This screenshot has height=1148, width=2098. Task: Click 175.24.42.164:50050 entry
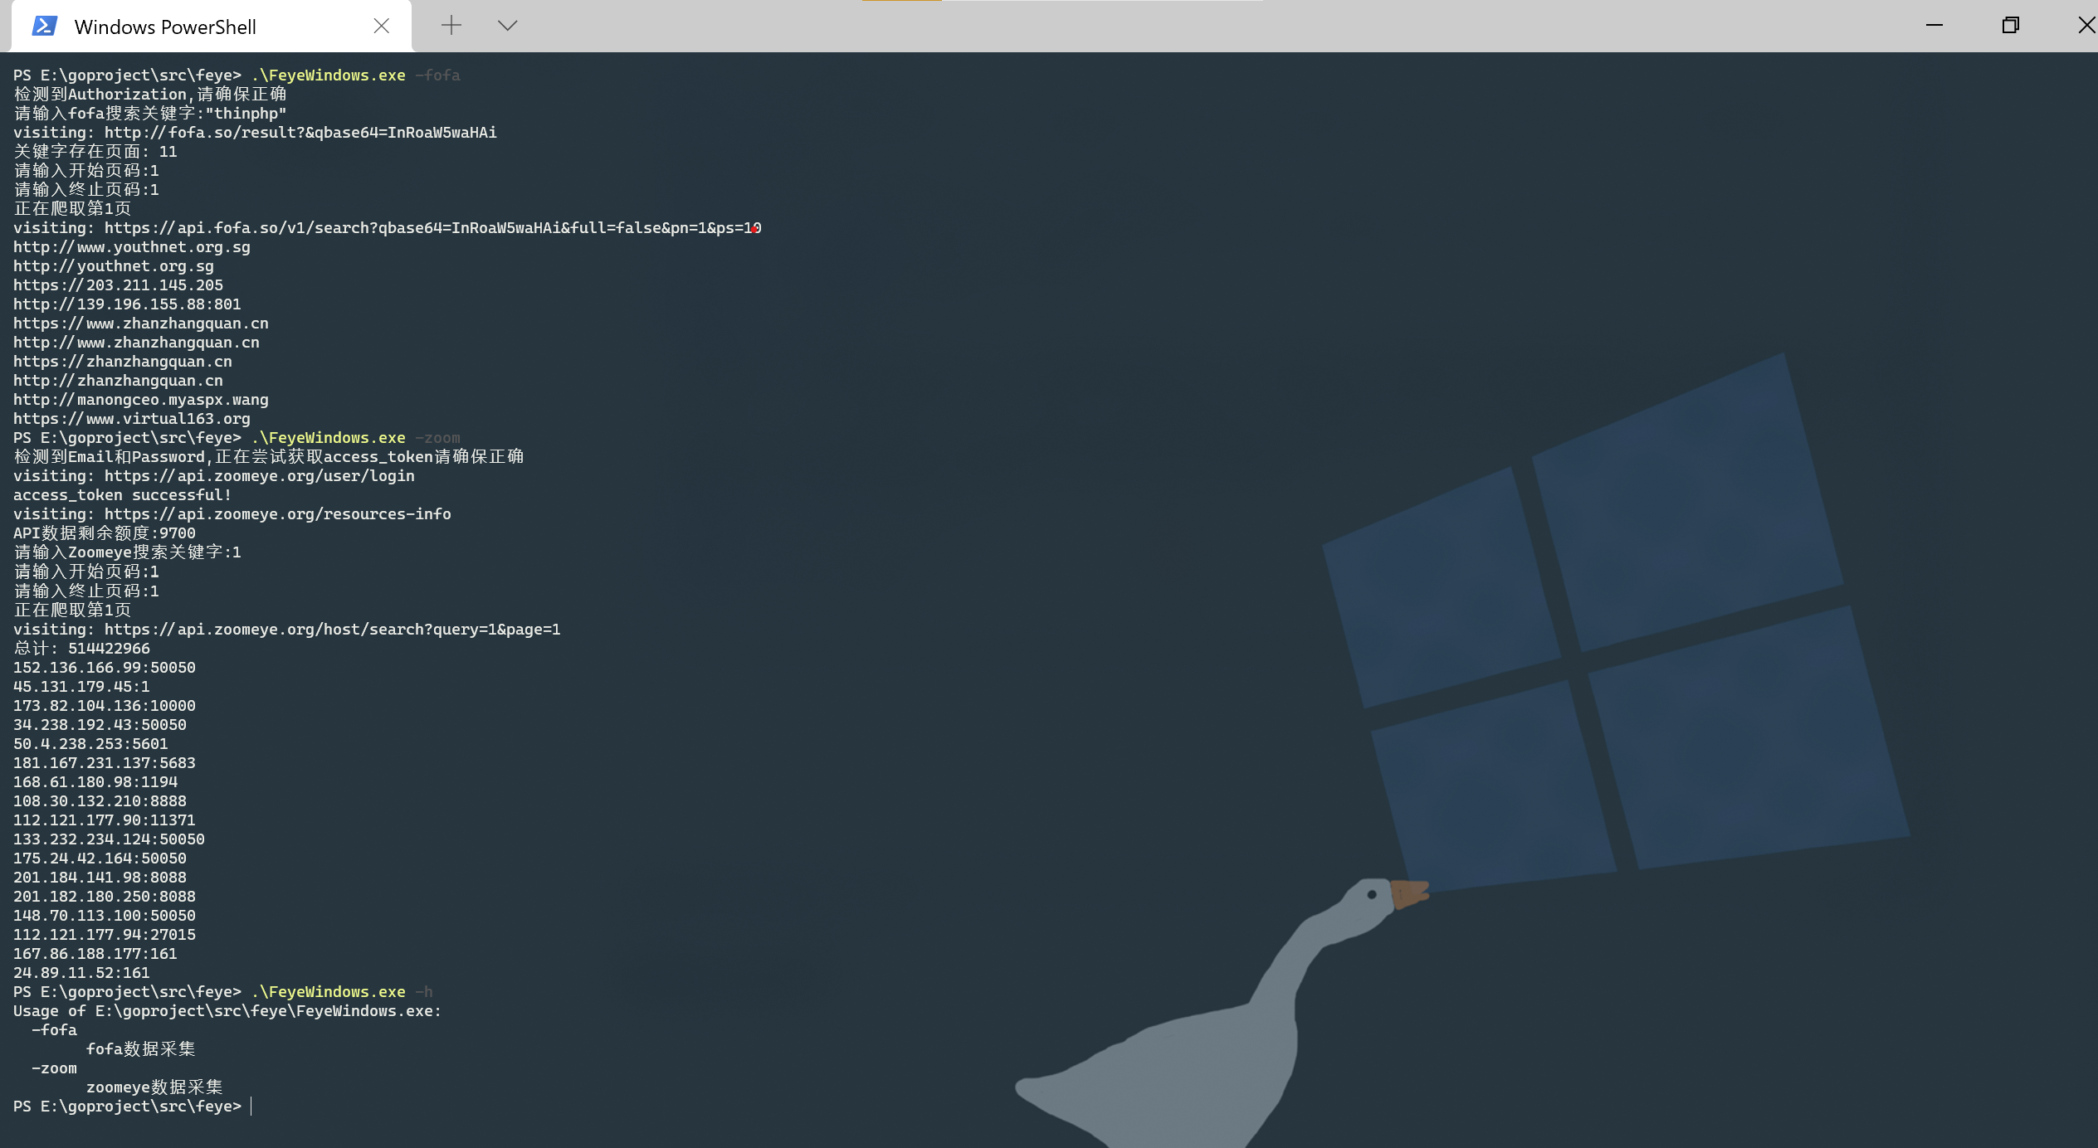(x=100, y=859)
